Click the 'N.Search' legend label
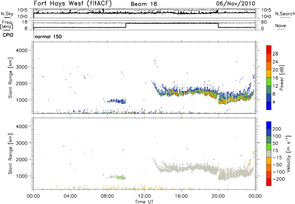 coord(285,14)
